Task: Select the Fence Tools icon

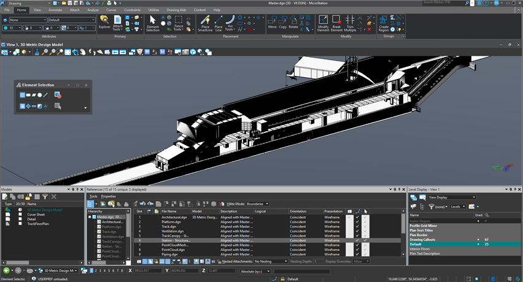Action: 179,23
